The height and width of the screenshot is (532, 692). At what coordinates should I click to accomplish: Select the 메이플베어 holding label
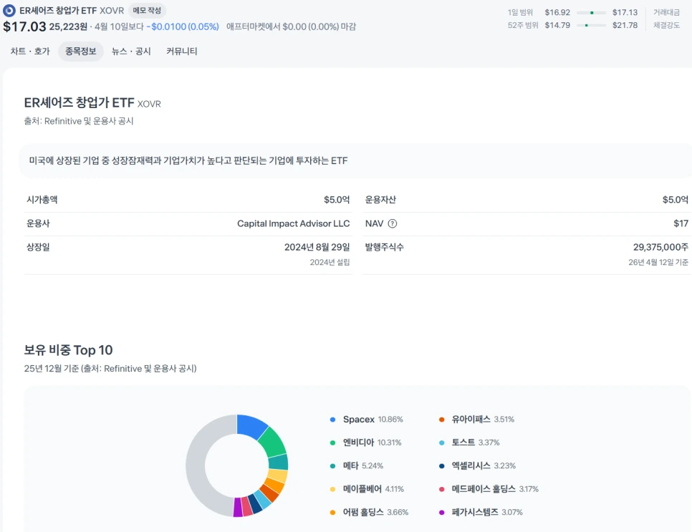[362, 489]
